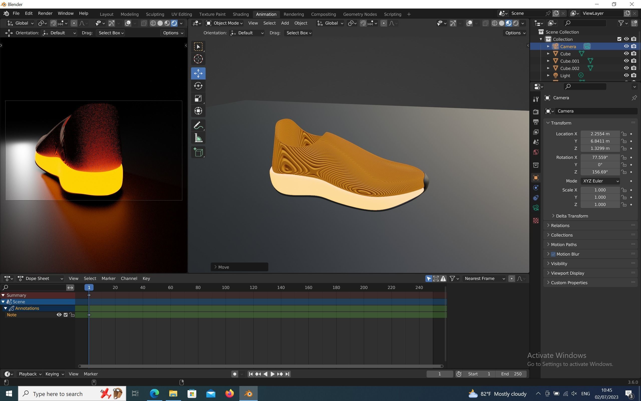Open the Object Constraints properties tab
This screenshot has width=641, height=401.
click(536, 198)
